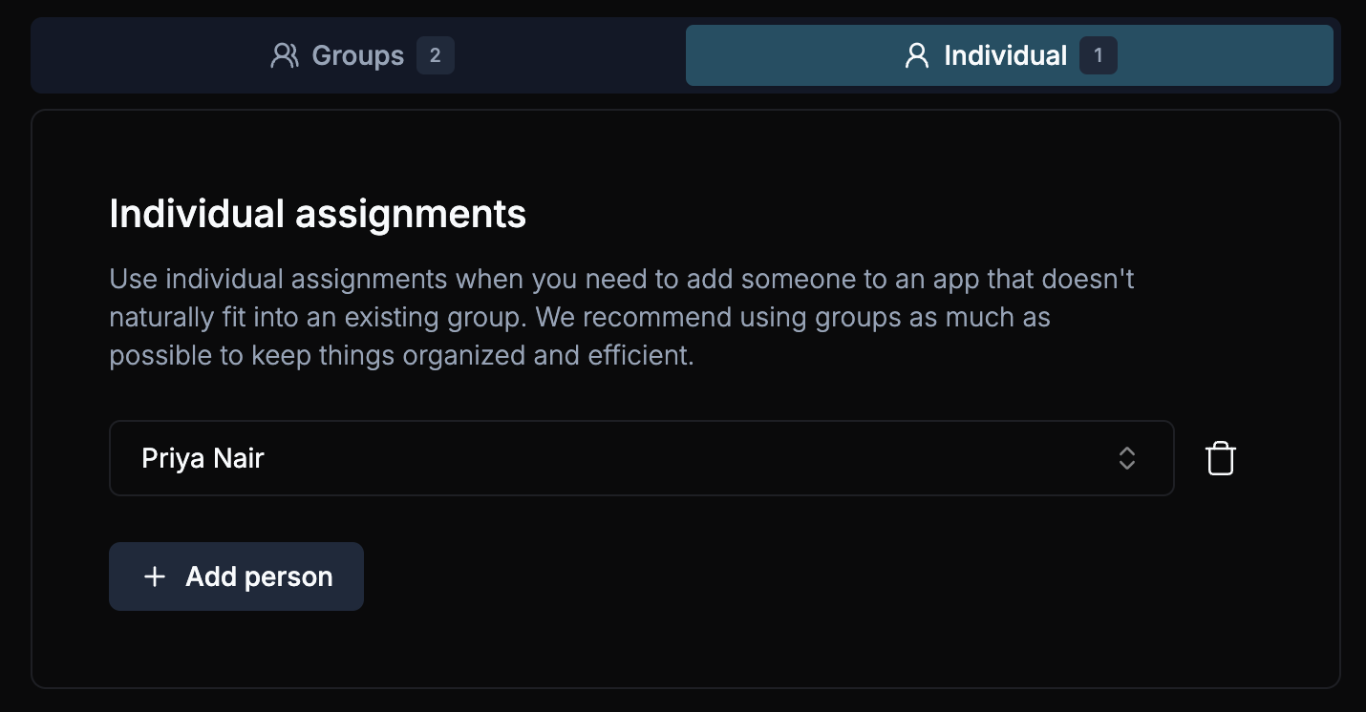
Task: Click the Individual count badge showing 1
Action: [1099, 55]
